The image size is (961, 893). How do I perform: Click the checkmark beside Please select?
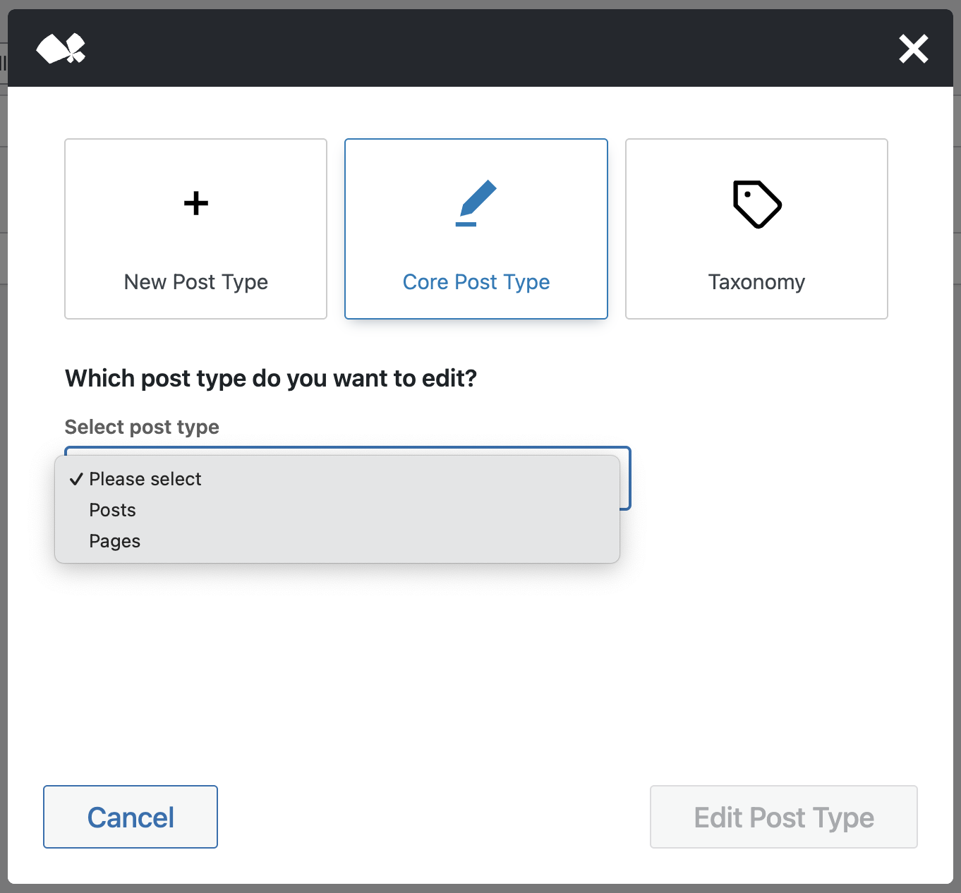75,479
